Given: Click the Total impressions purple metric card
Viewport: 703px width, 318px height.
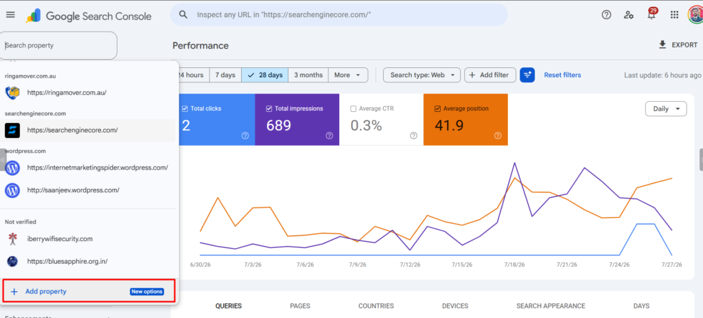Looking at the screenshot, I should 297,120.
